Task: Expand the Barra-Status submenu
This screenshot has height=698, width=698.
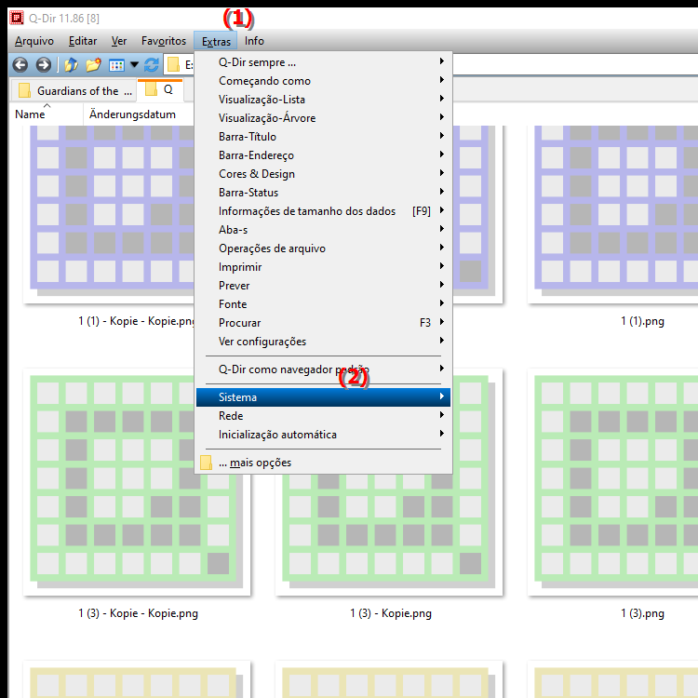Action: 323,193
